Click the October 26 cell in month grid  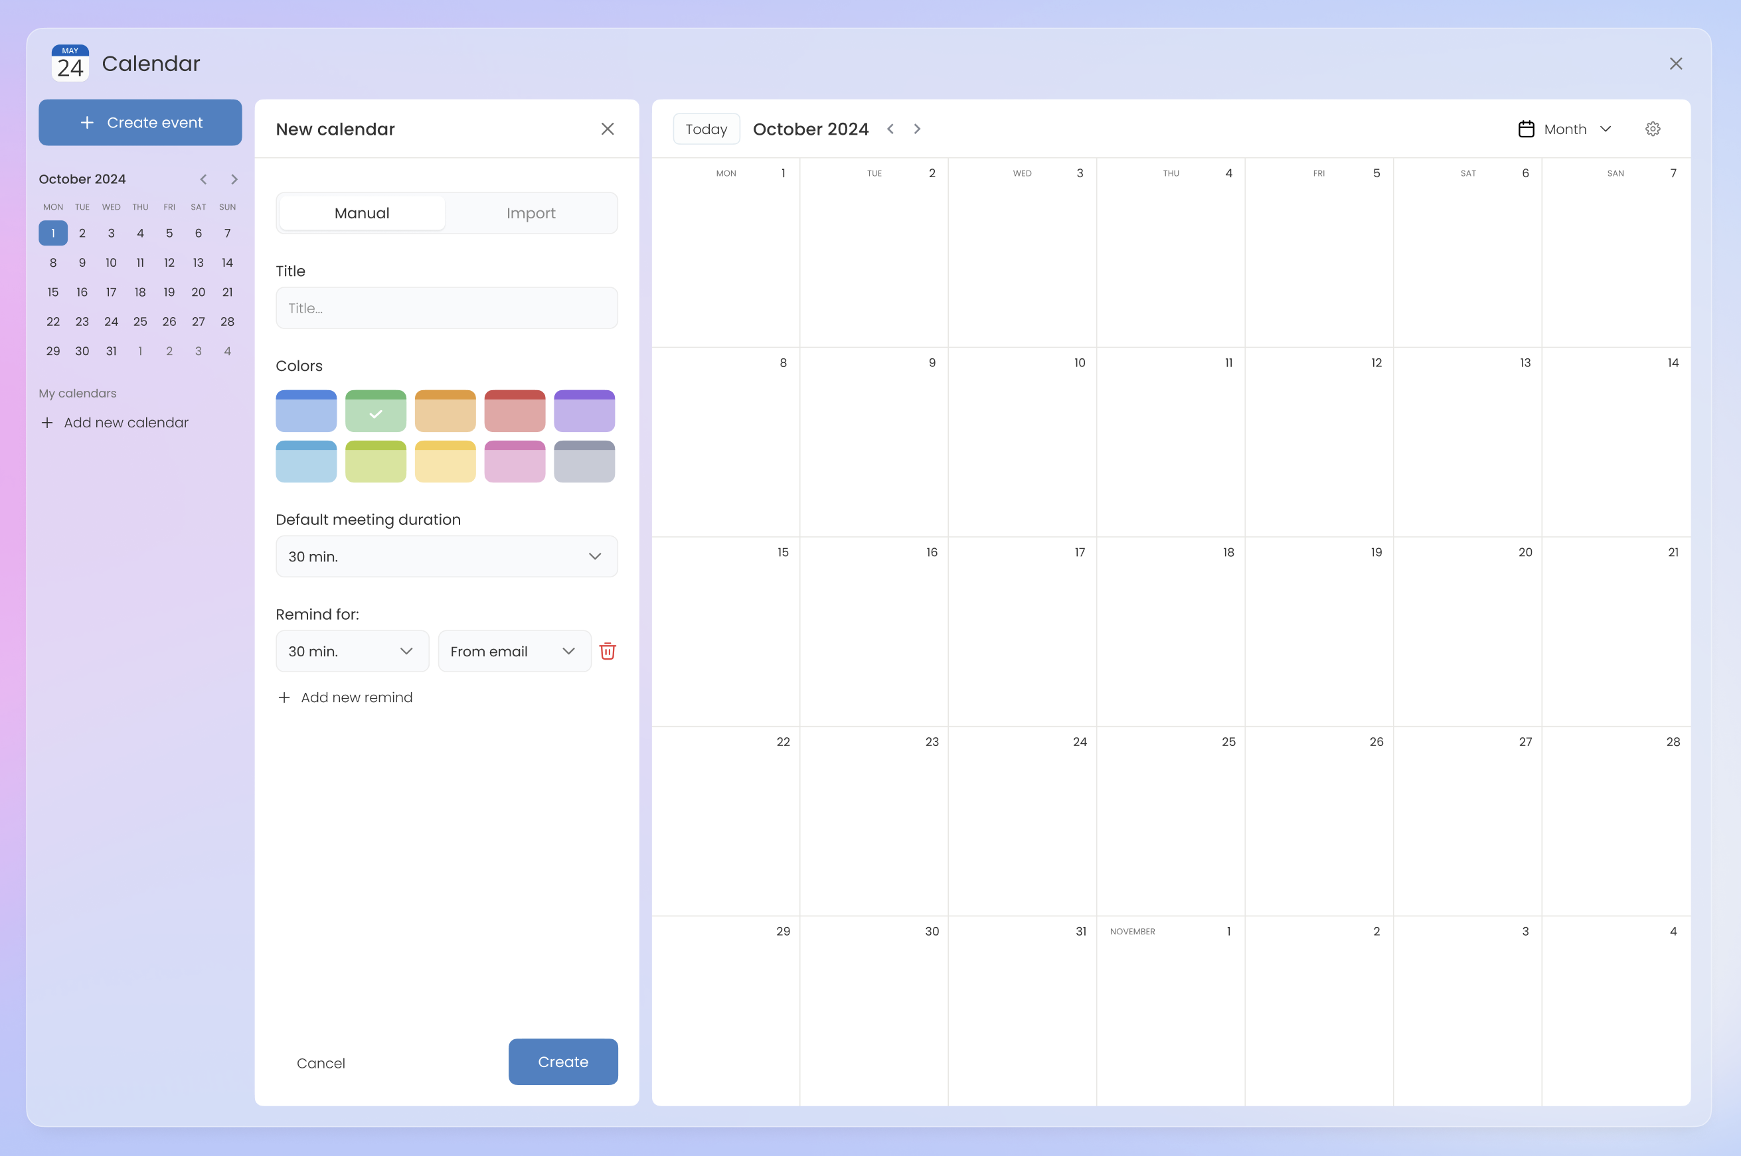(x=1319, y=822)
